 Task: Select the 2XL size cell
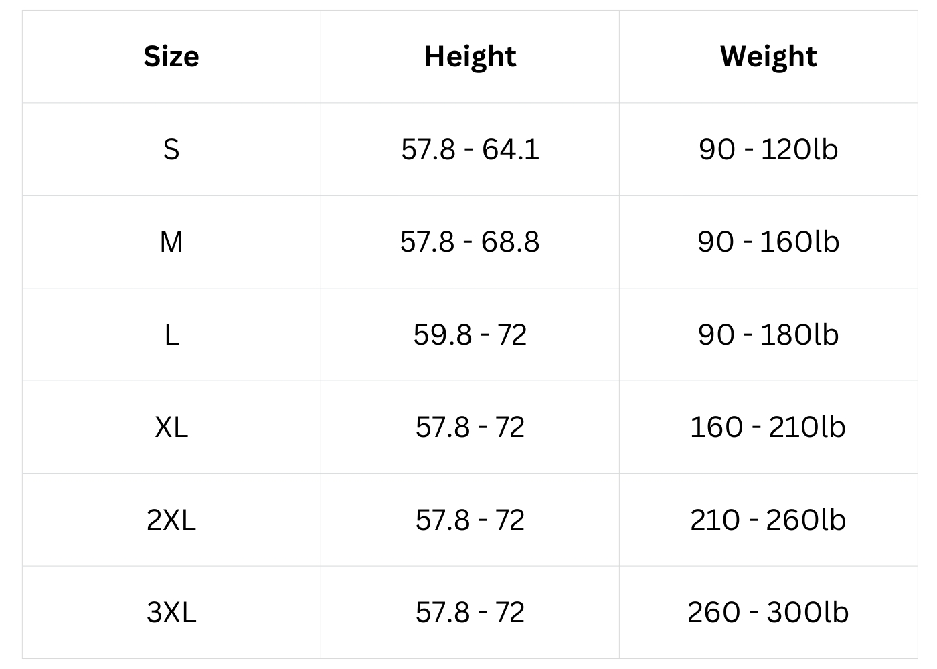171,520
